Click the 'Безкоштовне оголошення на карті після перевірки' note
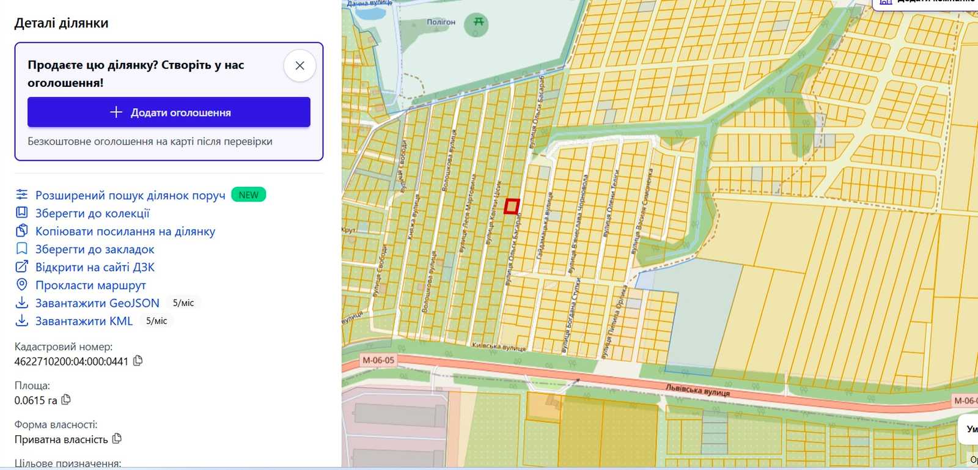Screen dimensions: 978x470 [x=150, y=141]
